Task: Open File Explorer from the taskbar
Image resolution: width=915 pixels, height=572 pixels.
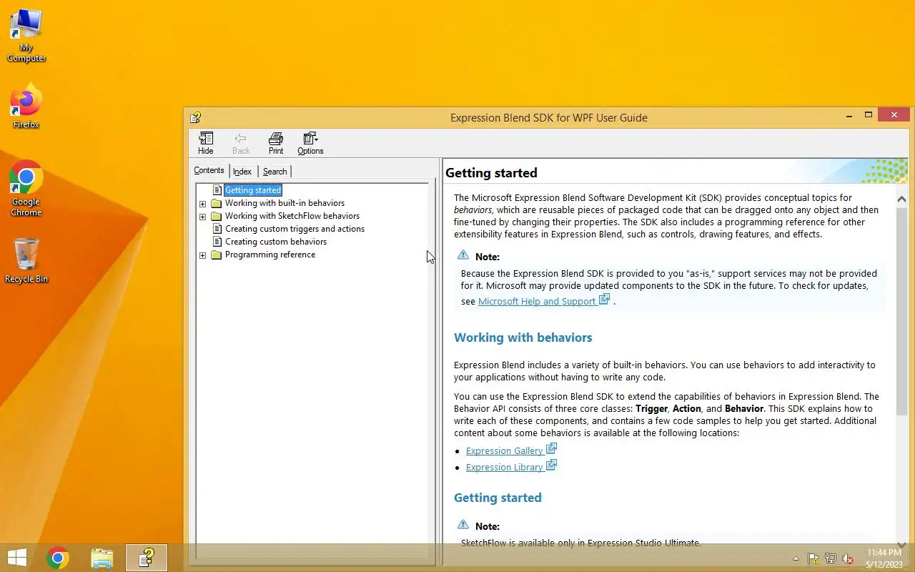Action: [x=102, y=558]
